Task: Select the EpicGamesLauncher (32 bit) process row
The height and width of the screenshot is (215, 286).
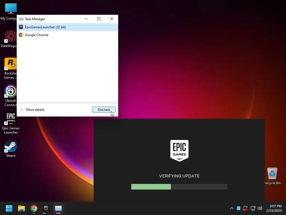Action: point(67,27)
